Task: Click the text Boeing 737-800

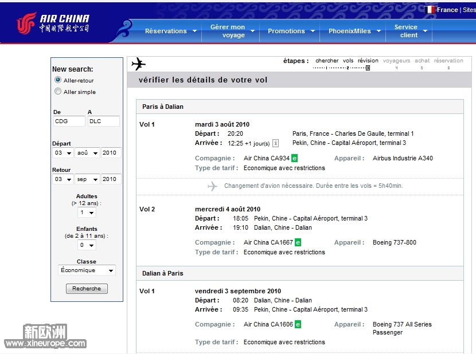Action: pos(395,242)
